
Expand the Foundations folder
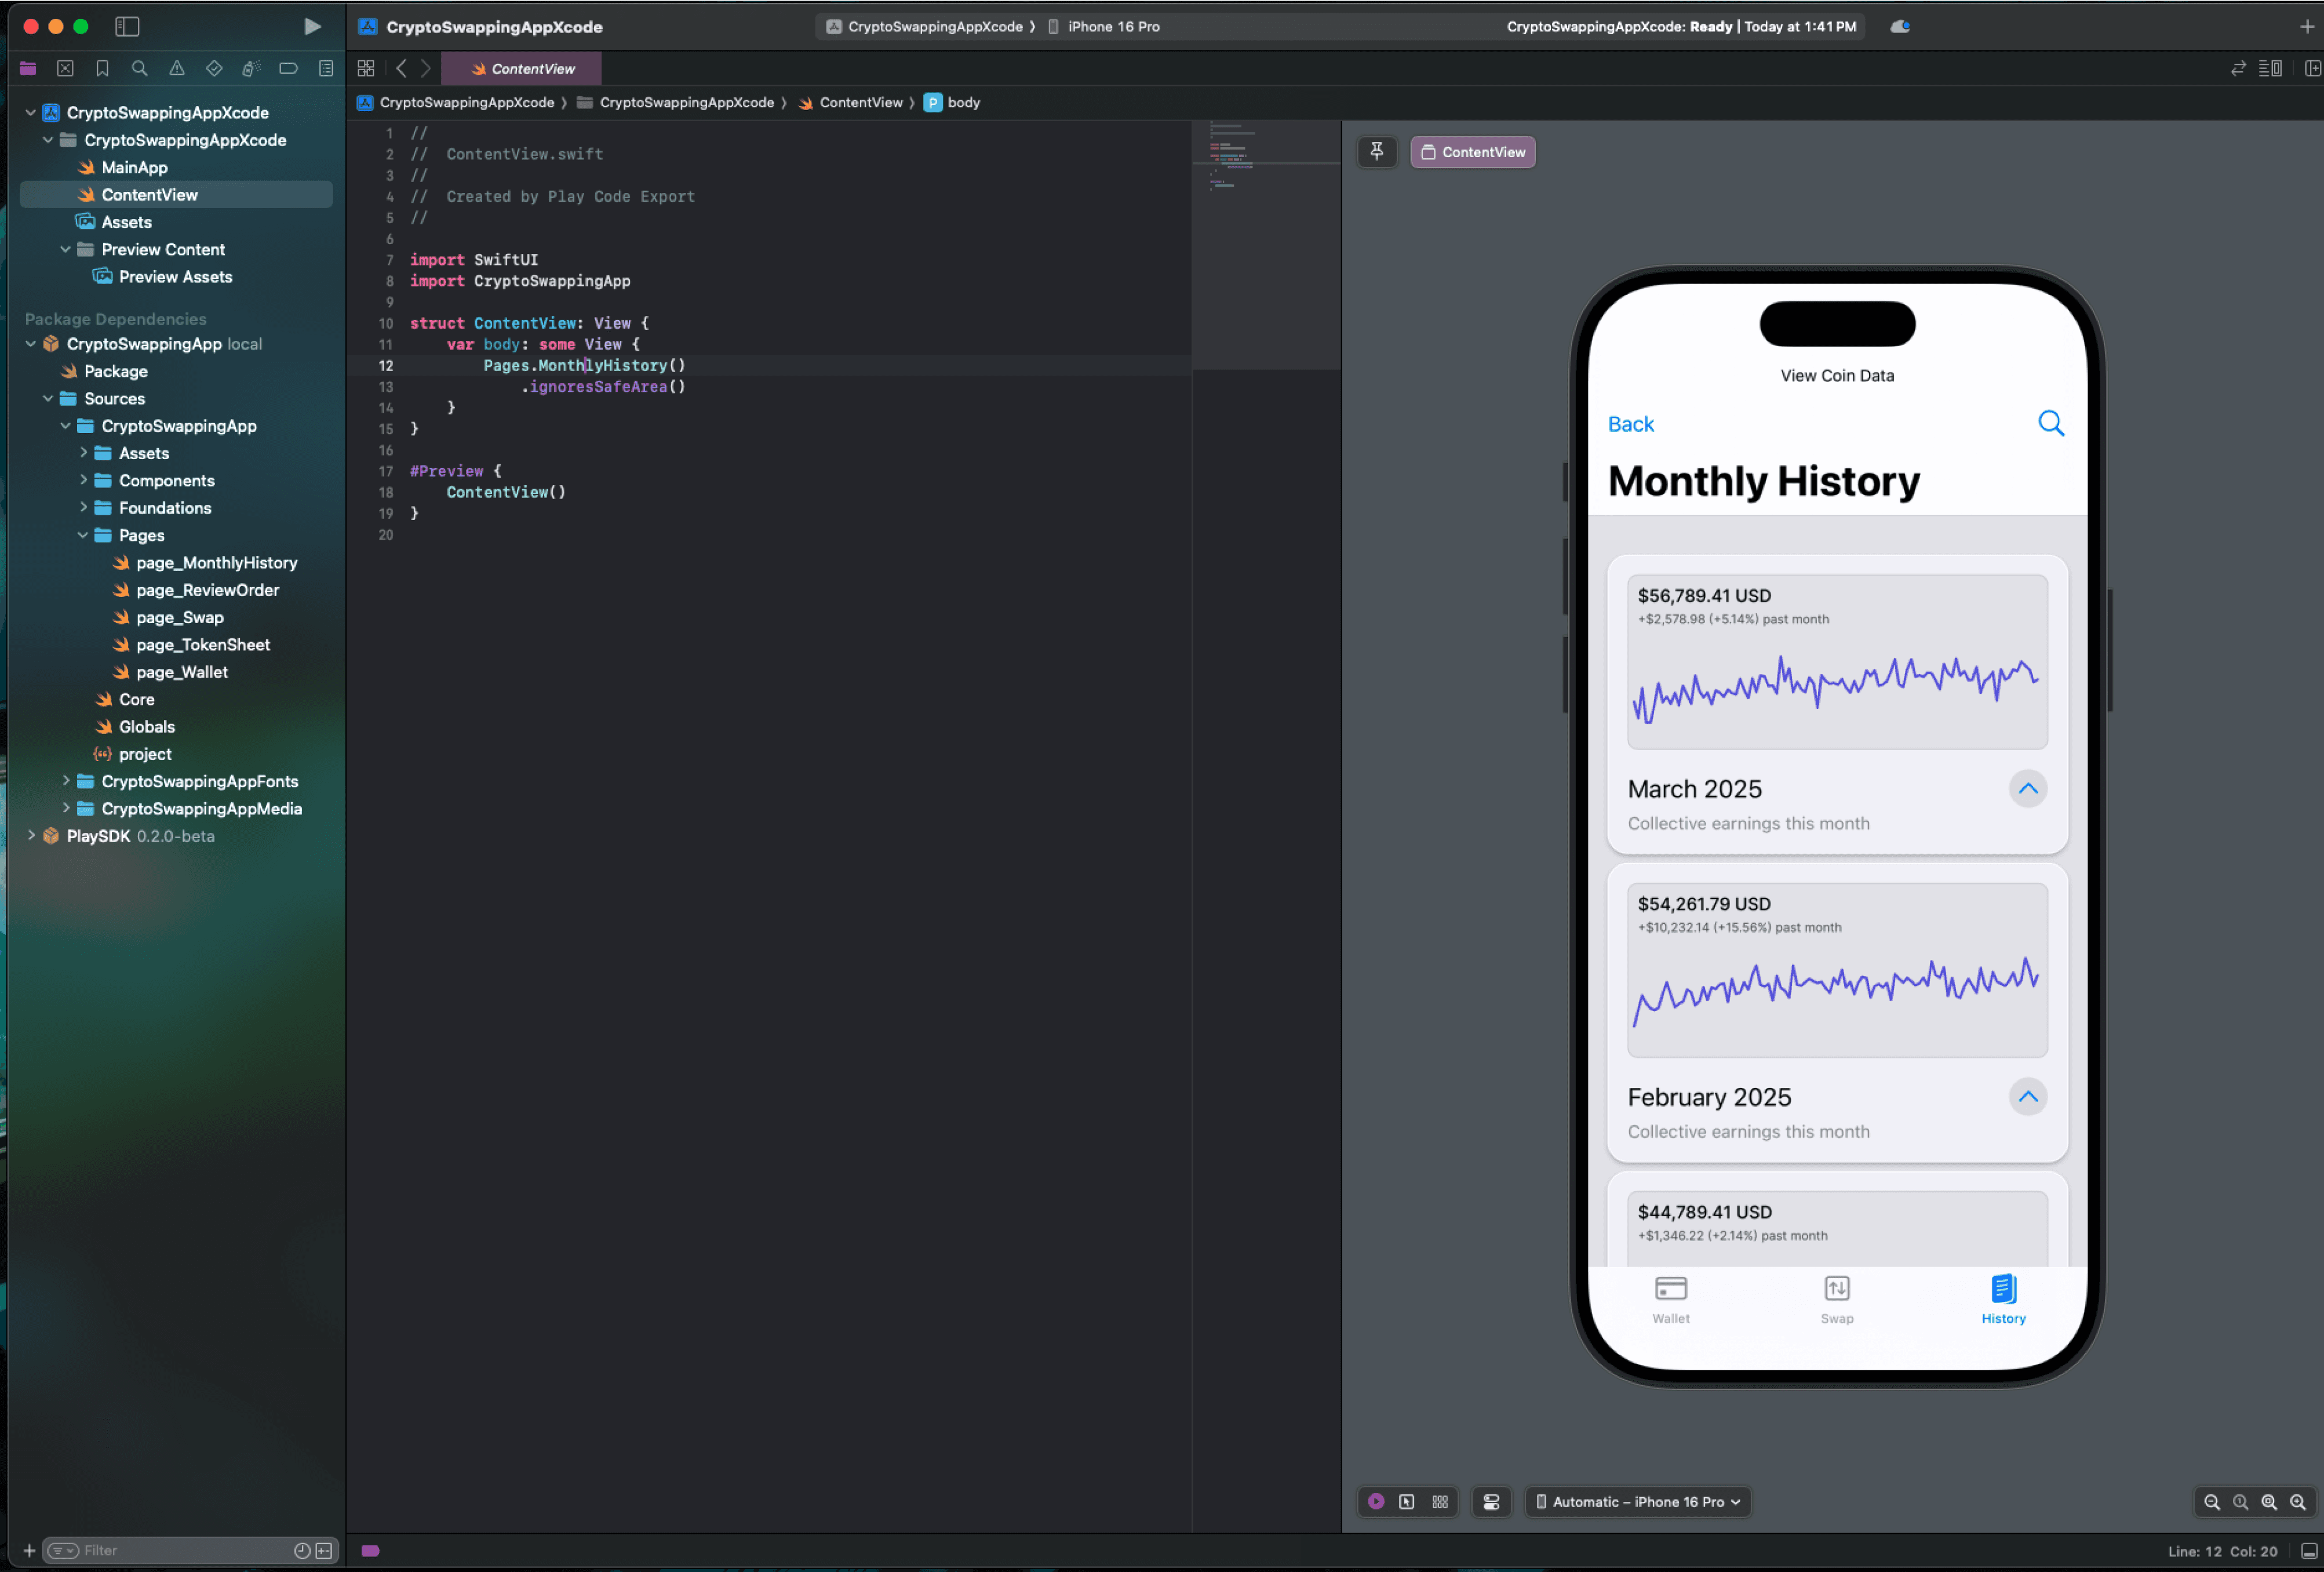[83, 508]
